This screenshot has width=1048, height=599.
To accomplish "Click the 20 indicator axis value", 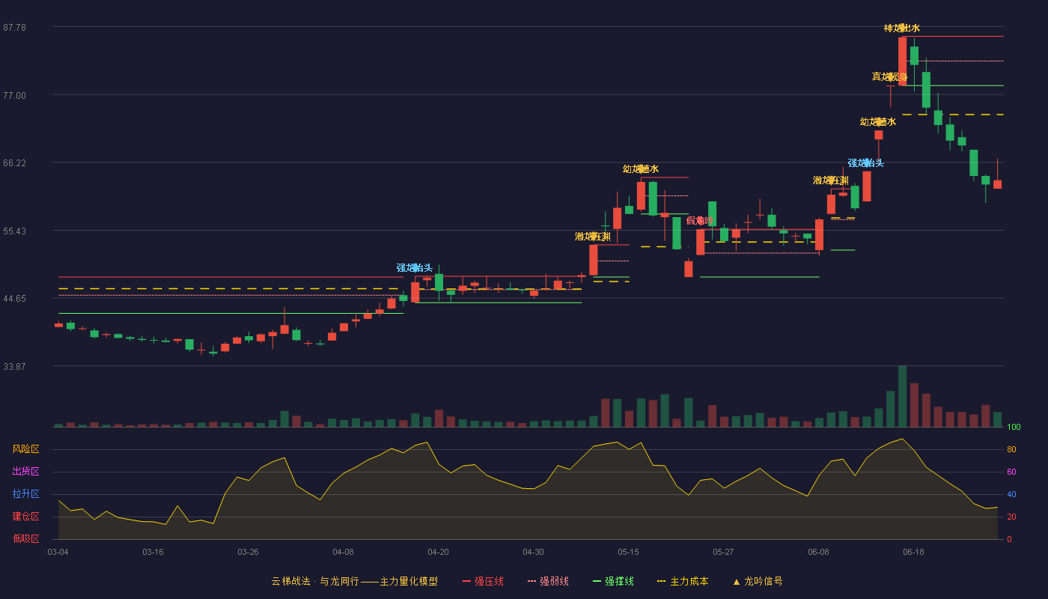I will pyautogui.click(x=1011, y=517).
